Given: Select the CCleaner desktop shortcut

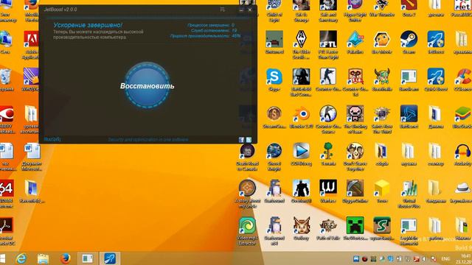Looking at the screenshot, I should point(462,79).
